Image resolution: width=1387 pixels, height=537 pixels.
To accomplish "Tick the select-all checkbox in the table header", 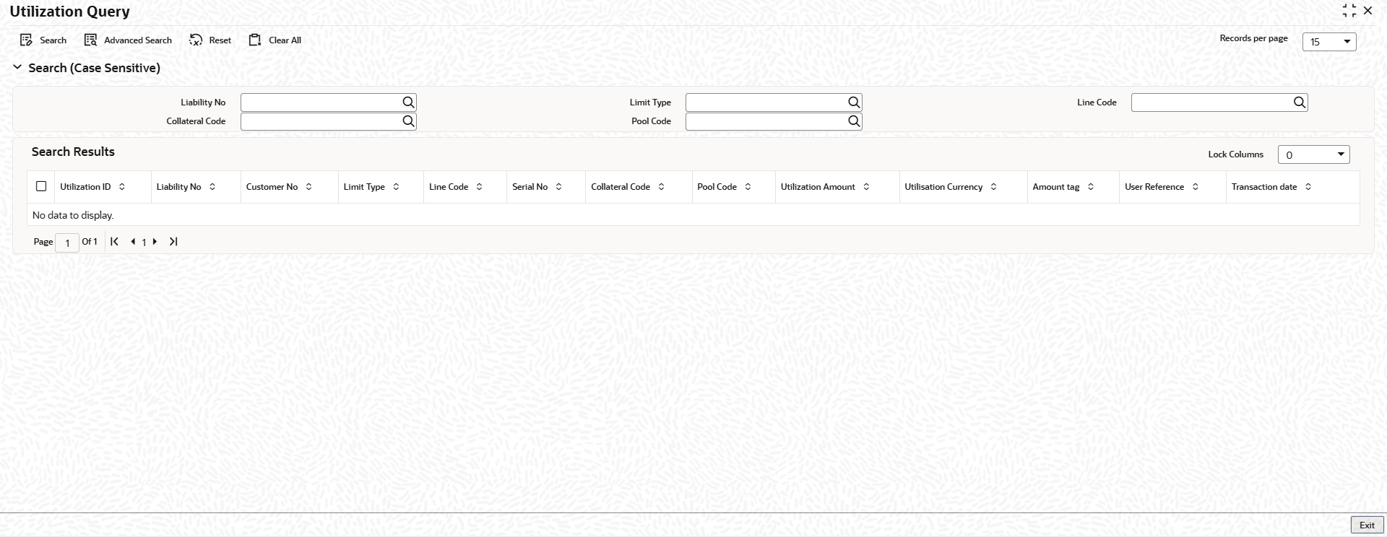I will [x=41, y=186].
